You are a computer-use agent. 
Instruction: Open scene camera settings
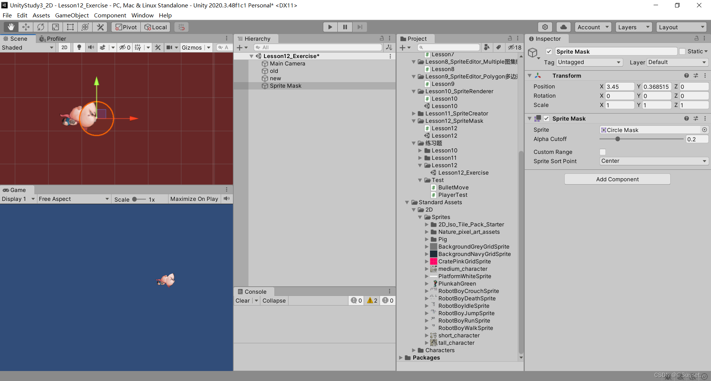[x=169, y=47]
